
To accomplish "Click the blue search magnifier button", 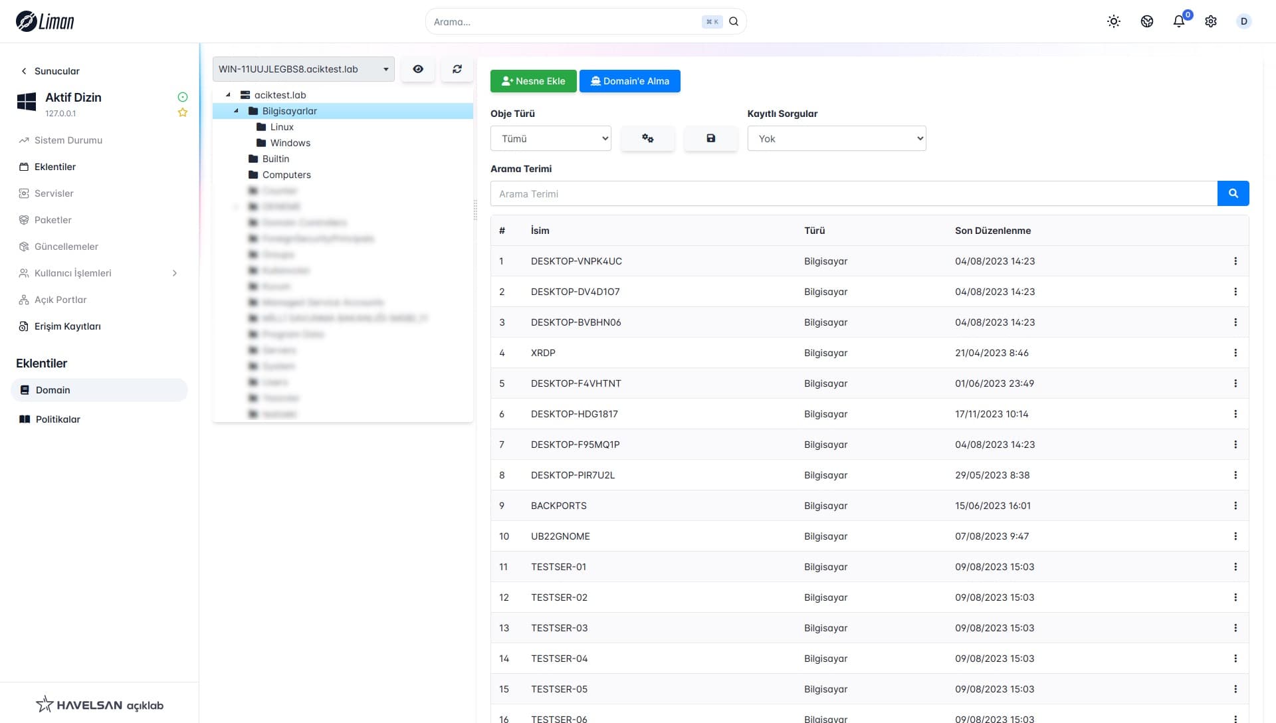I will click(x=1233, y=193).
